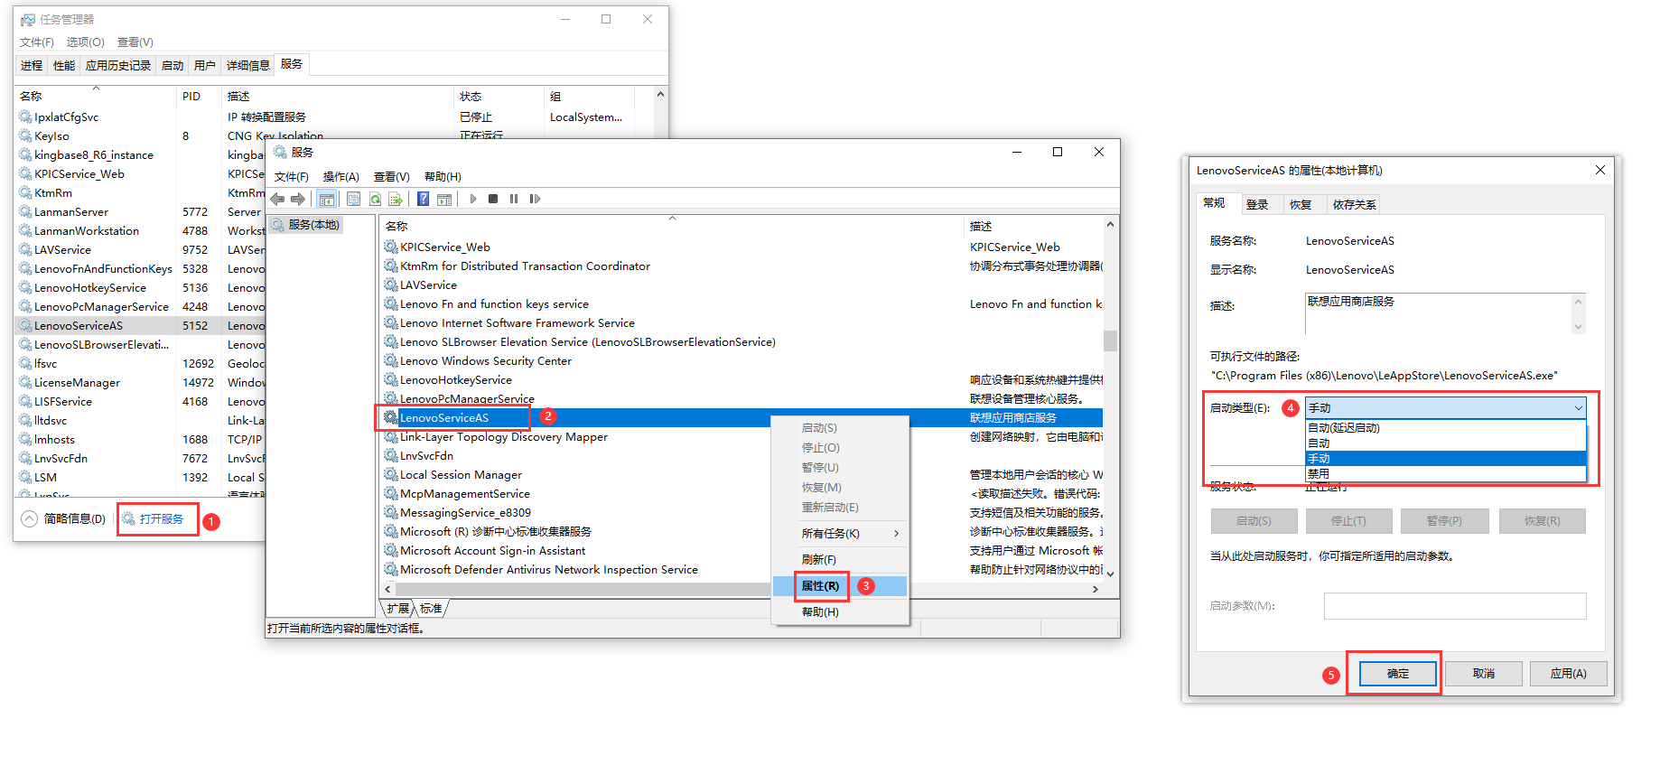This screenshot has height=765, width=1660.
Task: Switch to the 恢复 tab in the properties dialog
Action: [x=1301, y=205]
